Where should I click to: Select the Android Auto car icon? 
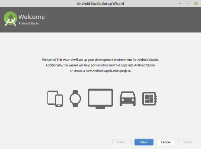(x=127, y=98)
